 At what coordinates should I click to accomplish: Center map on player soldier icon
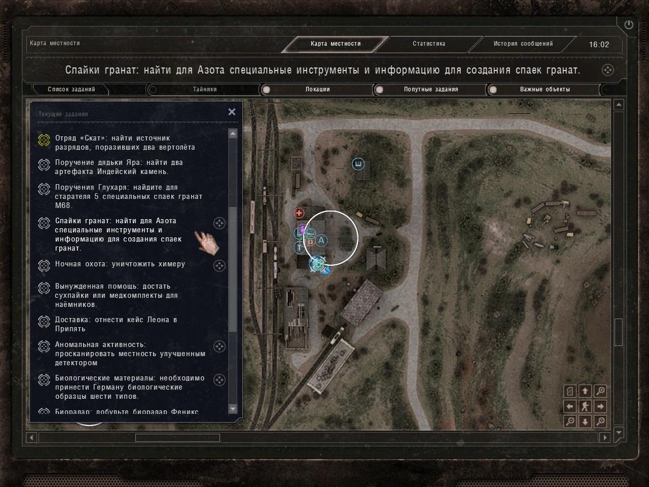point(585,406)
